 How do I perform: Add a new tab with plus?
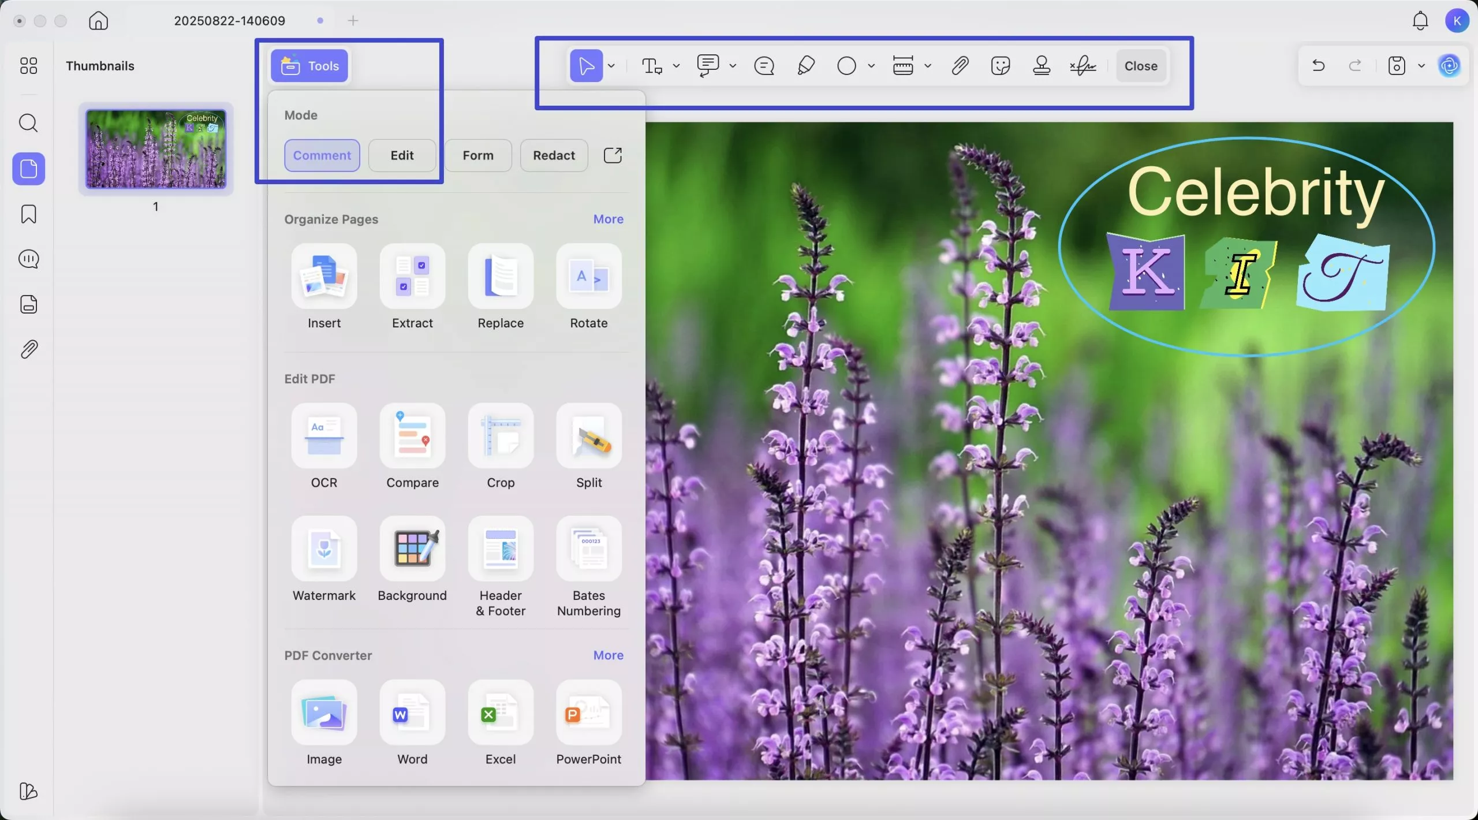point(353,21)
